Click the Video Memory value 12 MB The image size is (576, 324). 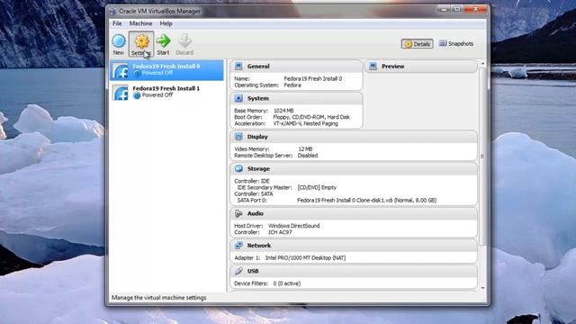(x=305, y=149)
